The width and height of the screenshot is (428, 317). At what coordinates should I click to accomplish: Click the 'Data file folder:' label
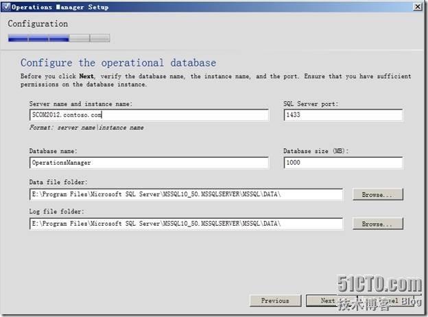pos(58,182)
